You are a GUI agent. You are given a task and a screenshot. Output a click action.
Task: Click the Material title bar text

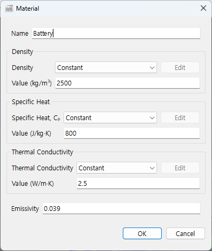click(28, 9)
